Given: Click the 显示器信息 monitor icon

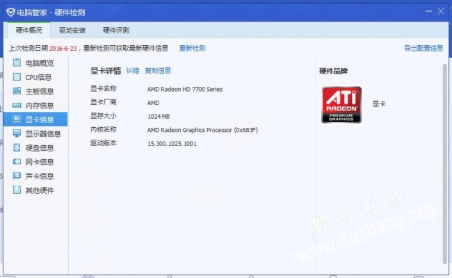Looking at the screenshot, I should click(x=17, y=133).
